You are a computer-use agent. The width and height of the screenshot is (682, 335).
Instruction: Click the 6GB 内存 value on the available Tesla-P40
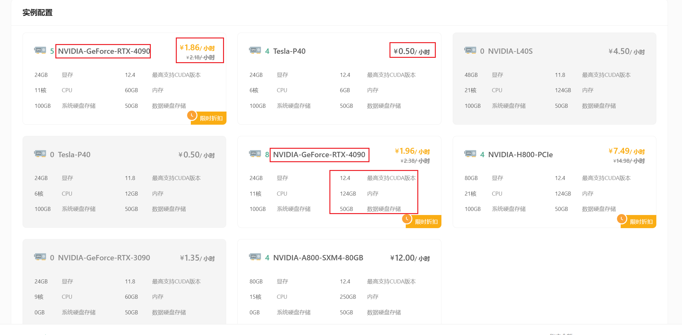345,90
